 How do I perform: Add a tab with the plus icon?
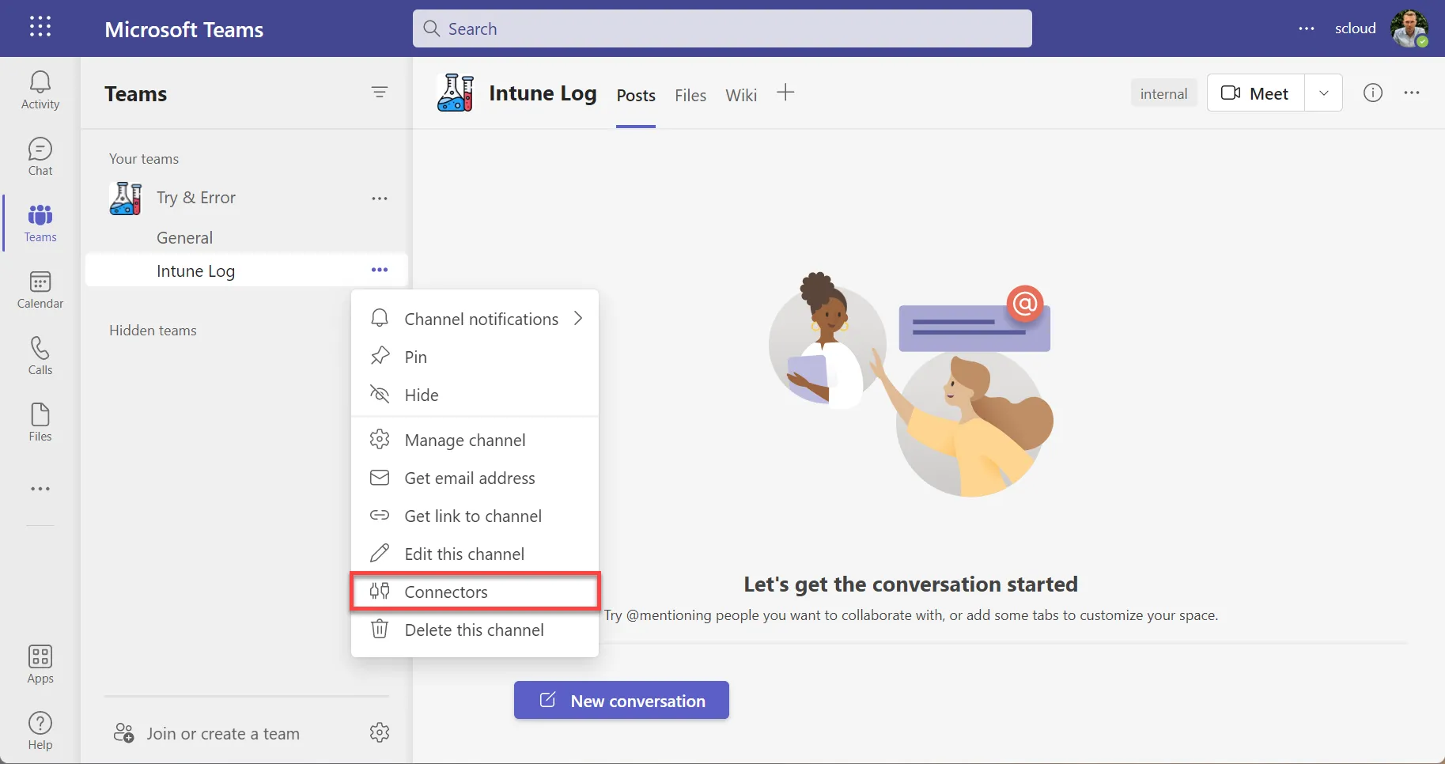pos(785,93)
